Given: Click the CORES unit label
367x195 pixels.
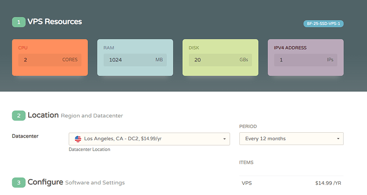Looking at the screenshot, I should (x=70, y=60).
